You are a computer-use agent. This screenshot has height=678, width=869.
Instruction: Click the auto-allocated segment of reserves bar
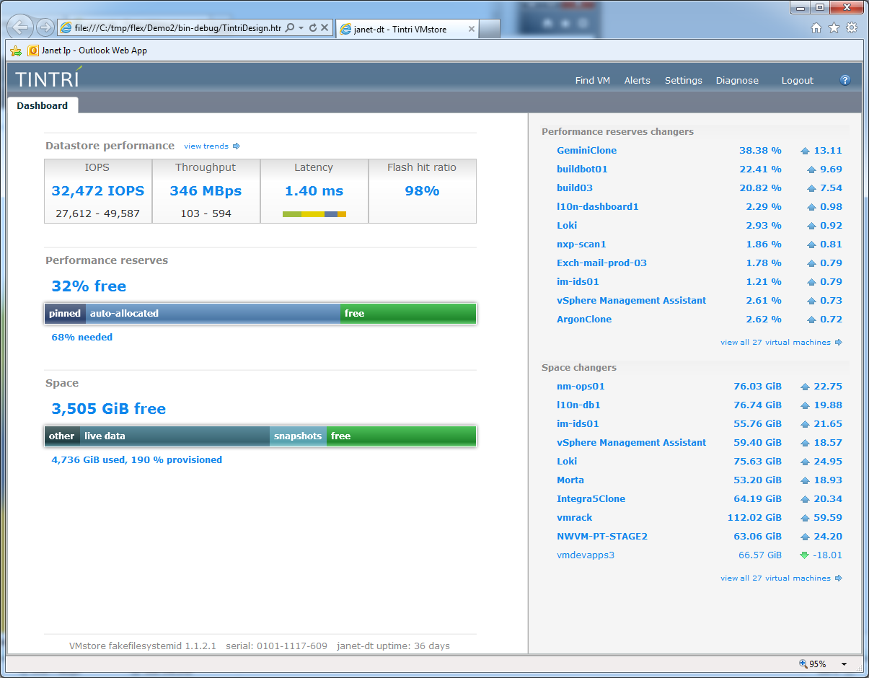(213, 314)
